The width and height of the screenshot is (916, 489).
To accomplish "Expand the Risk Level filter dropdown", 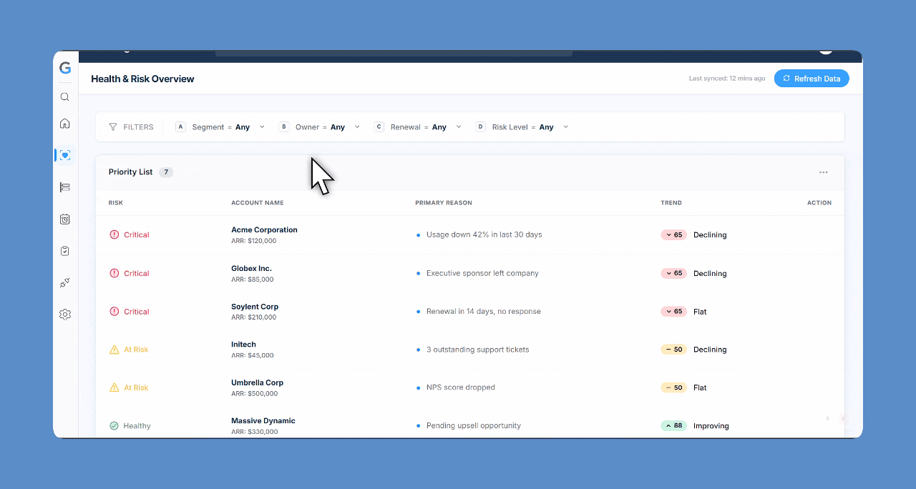I will 565,127.
